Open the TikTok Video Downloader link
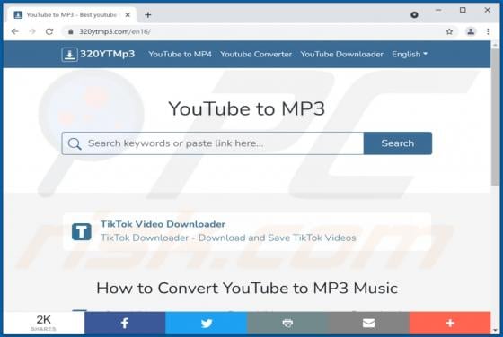The width and height of the screenshot is (503, 337). (163, 224)
